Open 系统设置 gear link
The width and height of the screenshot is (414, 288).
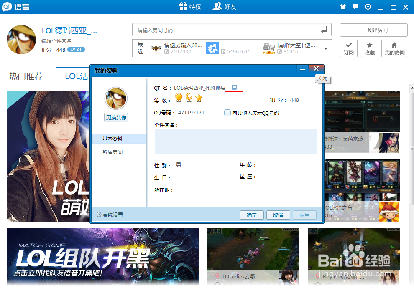pos(109,215)
